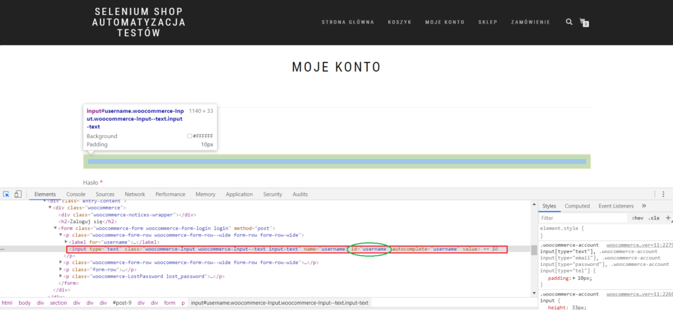The image size is (673, 310).
Task: Expand the form-row paragraph node
Action: (x=61, y=269)
